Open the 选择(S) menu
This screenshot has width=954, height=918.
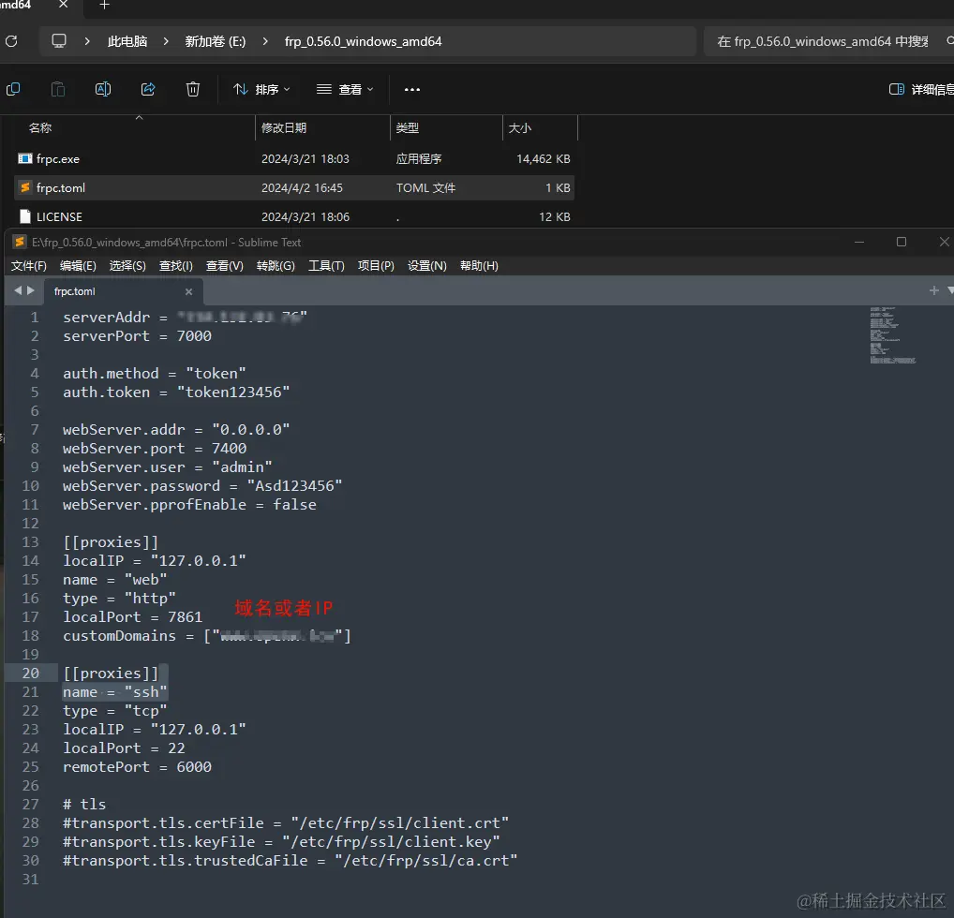click(x=127, y=266)
